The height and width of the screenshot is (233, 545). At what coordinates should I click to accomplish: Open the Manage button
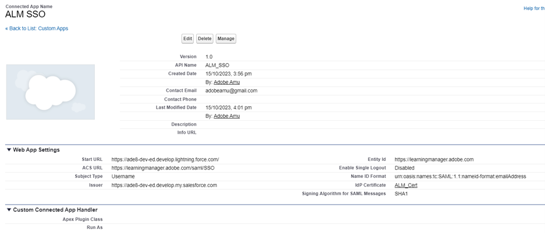pos(226,39)
